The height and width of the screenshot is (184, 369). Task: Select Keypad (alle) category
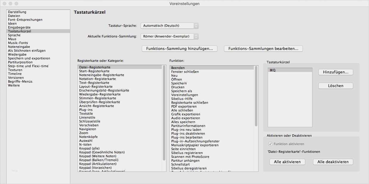(120, 149)
